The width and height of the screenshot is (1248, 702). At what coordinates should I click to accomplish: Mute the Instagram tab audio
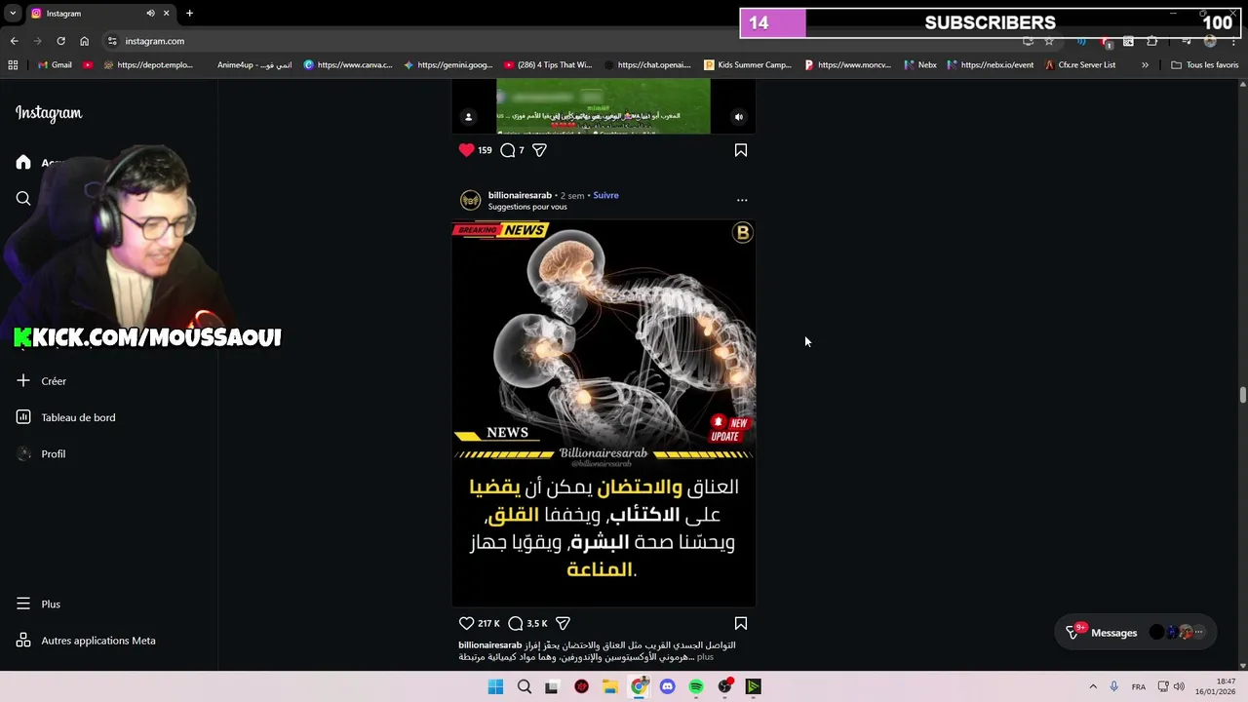[150, 13]
